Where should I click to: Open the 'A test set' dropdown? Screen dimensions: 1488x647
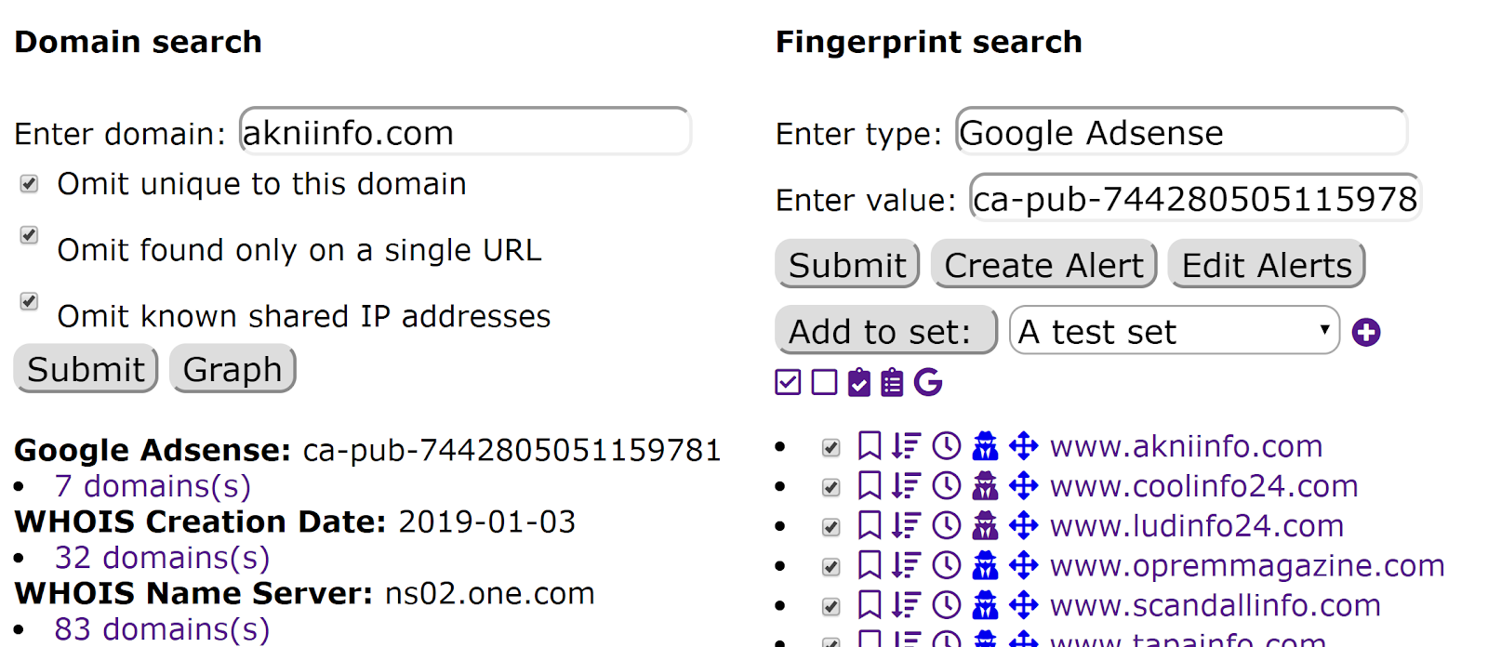click(x=1174, y=331)
